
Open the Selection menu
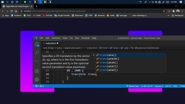coord(56,38)
